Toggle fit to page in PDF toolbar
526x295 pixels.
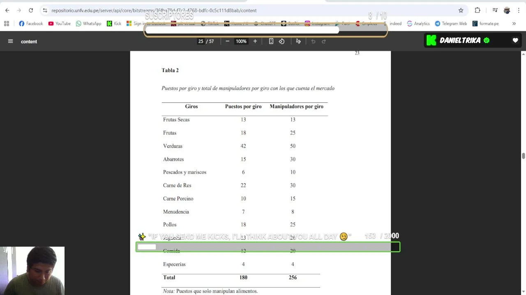click(271, 41)
